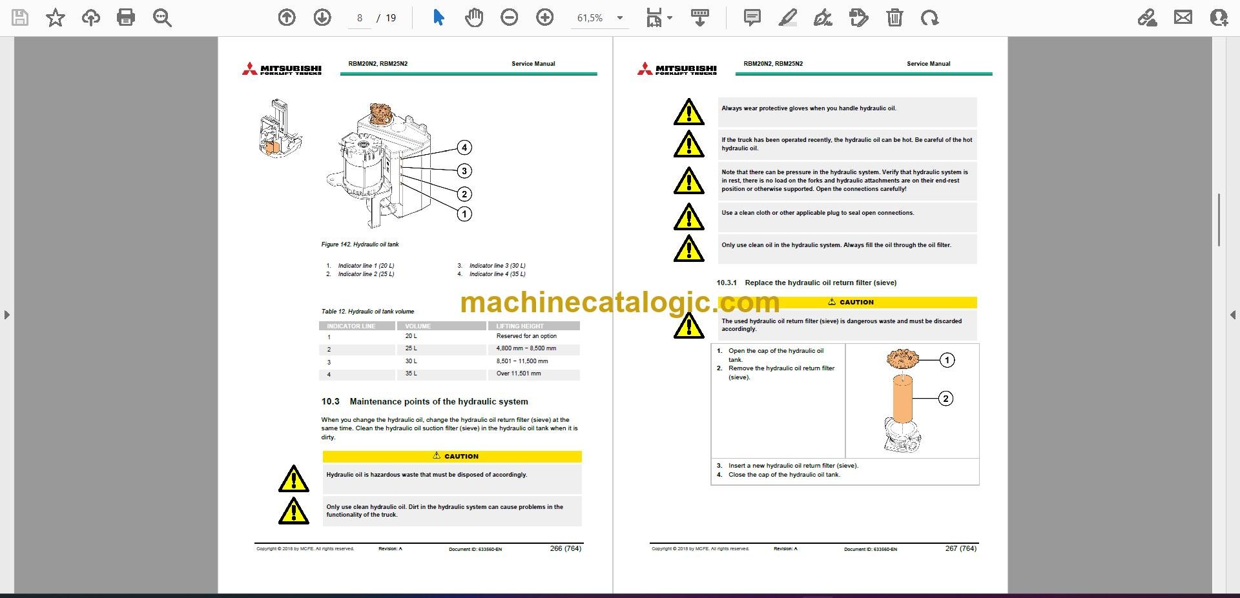
Task: Click 'Always wear protective gloves' warning text
Action: coord(809,108)
